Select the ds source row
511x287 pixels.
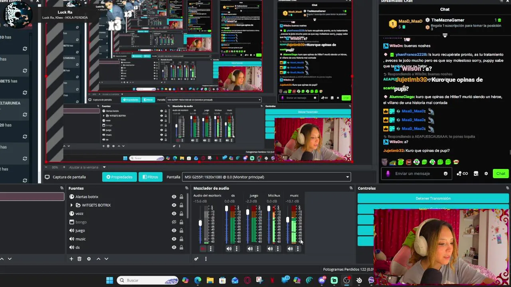pos(127,247)
